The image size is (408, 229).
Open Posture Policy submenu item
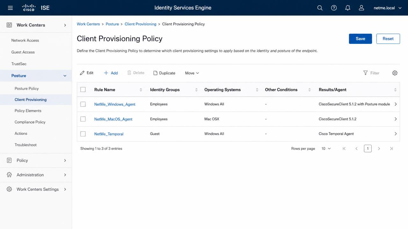tap(26, 88)
